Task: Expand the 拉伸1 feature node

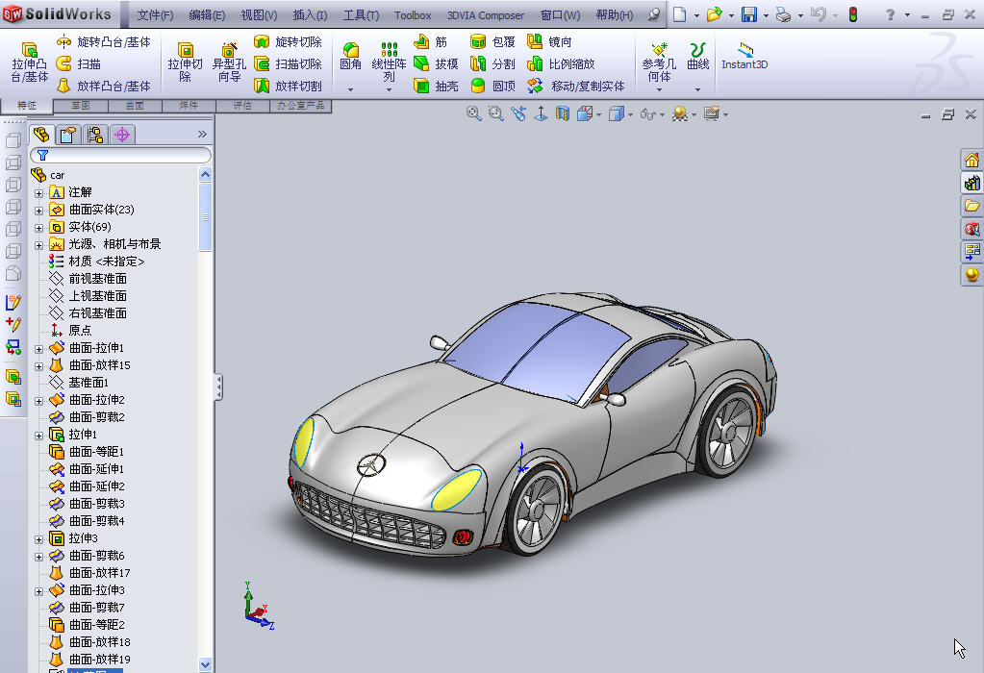Action: [38, 436]
